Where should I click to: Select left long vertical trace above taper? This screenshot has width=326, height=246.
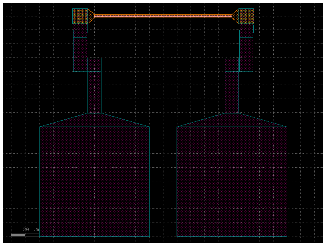(94, 92)
